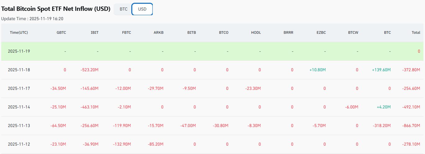The height and width of the screenshot is (154, 425).
Task: Click the -6.00M BTCW value
Action: click(351, 107)
